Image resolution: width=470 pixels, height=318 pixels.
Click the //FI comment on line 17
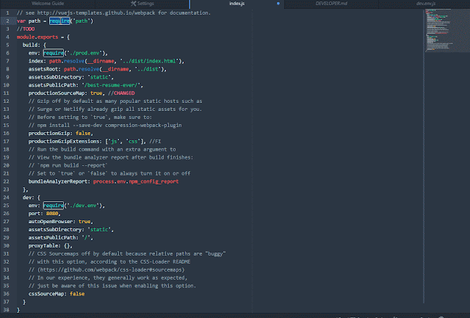(x=155, y=142)
